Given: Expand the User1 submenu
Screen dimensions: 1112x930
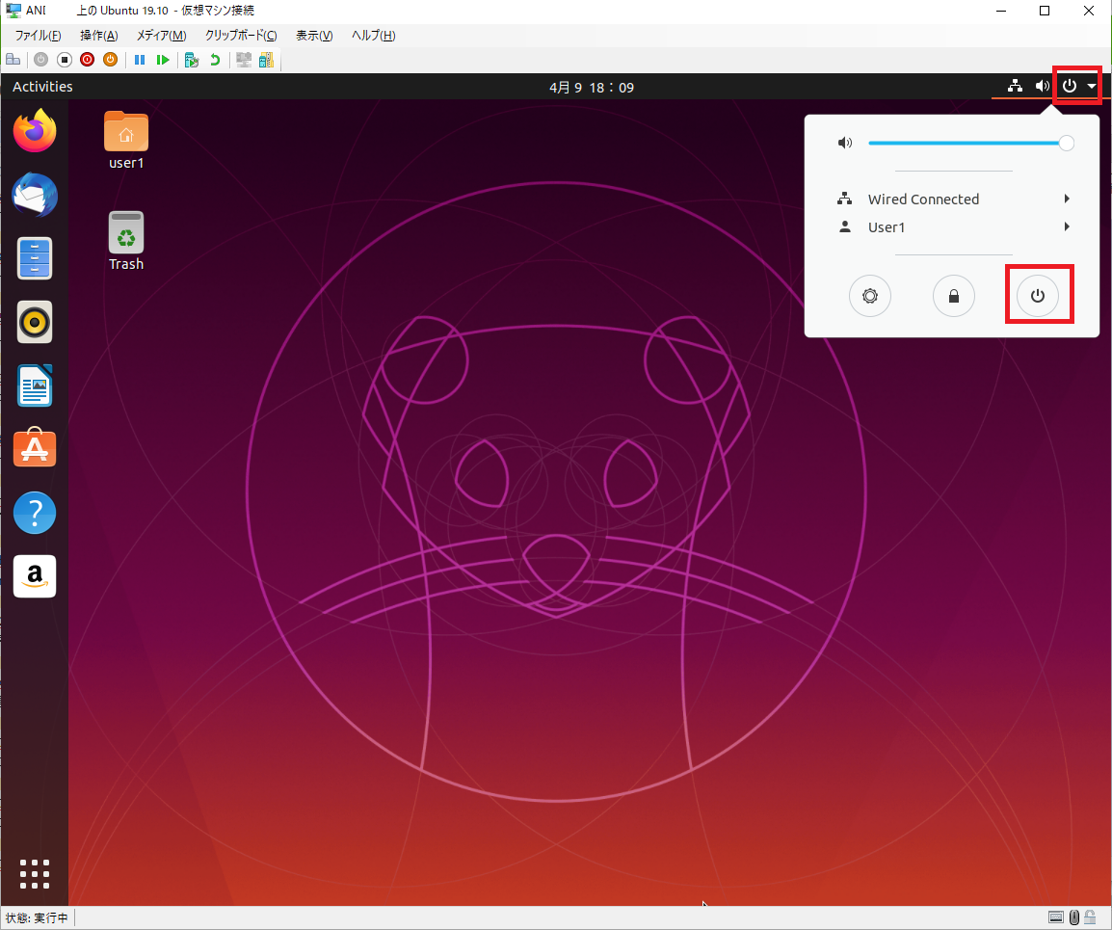Looking at the screenshot, I should (x=953, y=227).
